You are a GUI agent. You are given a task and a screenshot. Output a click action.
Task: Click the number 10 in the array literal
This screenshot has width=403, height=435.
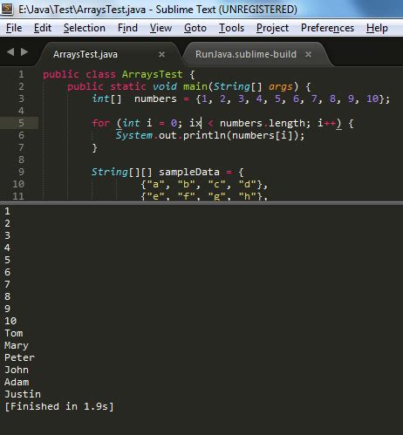tap(372, 99)
